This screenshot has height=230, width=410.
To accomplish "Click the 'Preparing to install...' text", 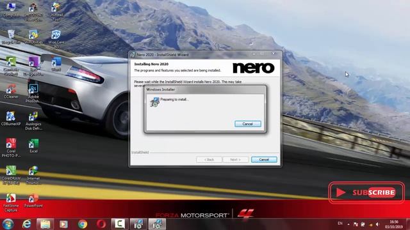I will tap(174, 100).
